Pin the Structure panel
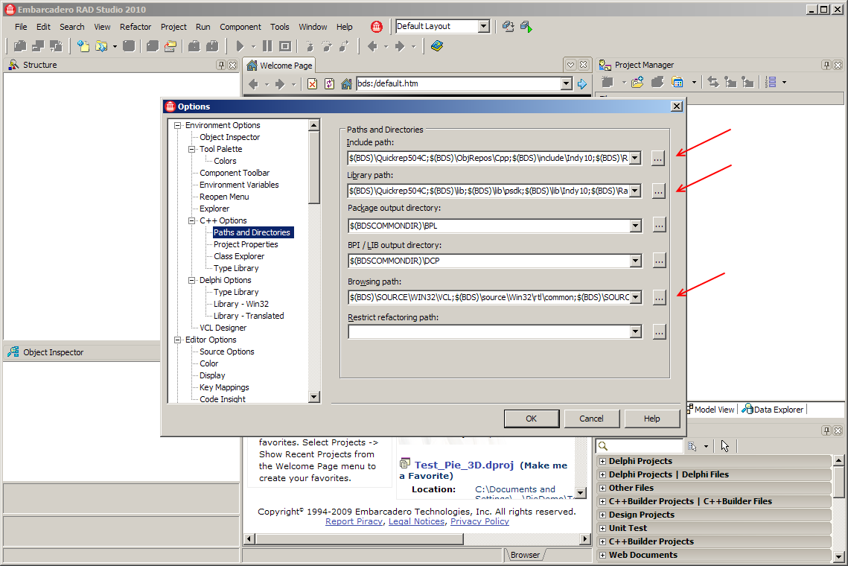 220,65
